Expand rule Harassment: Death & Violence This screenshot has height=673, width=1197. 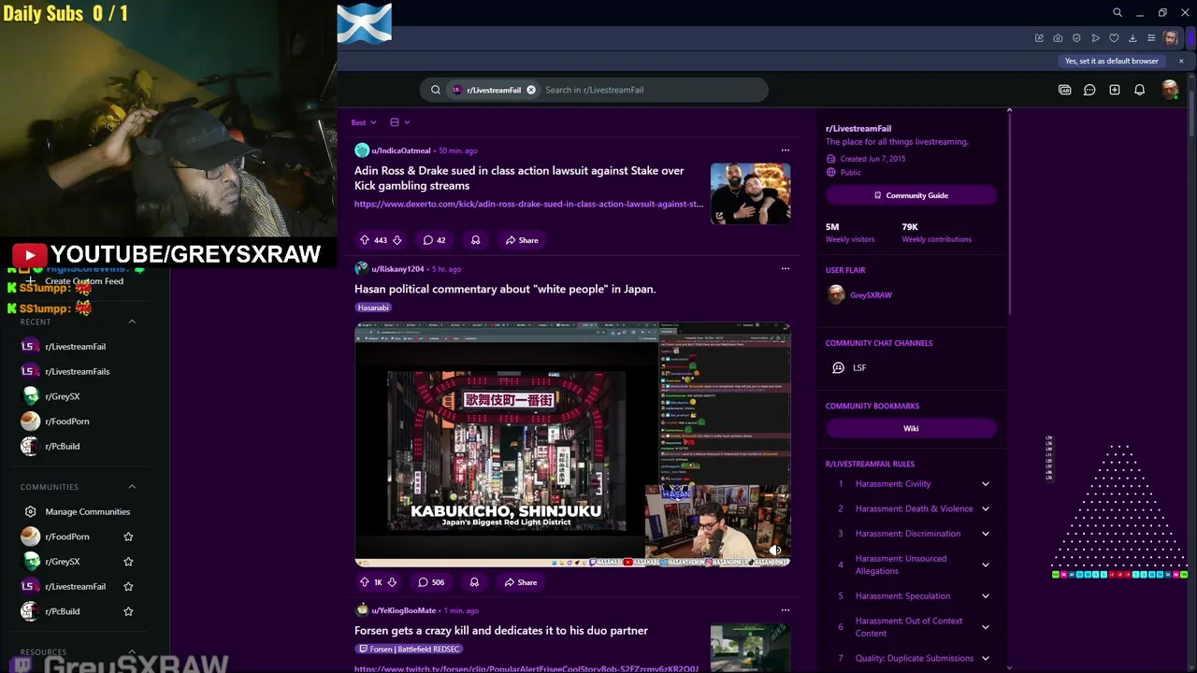(985, 508)
